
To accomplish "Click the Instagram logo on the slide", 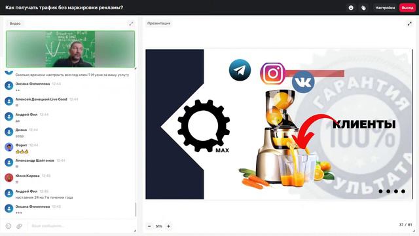I will pyautogui.click(x=272, y=73).
